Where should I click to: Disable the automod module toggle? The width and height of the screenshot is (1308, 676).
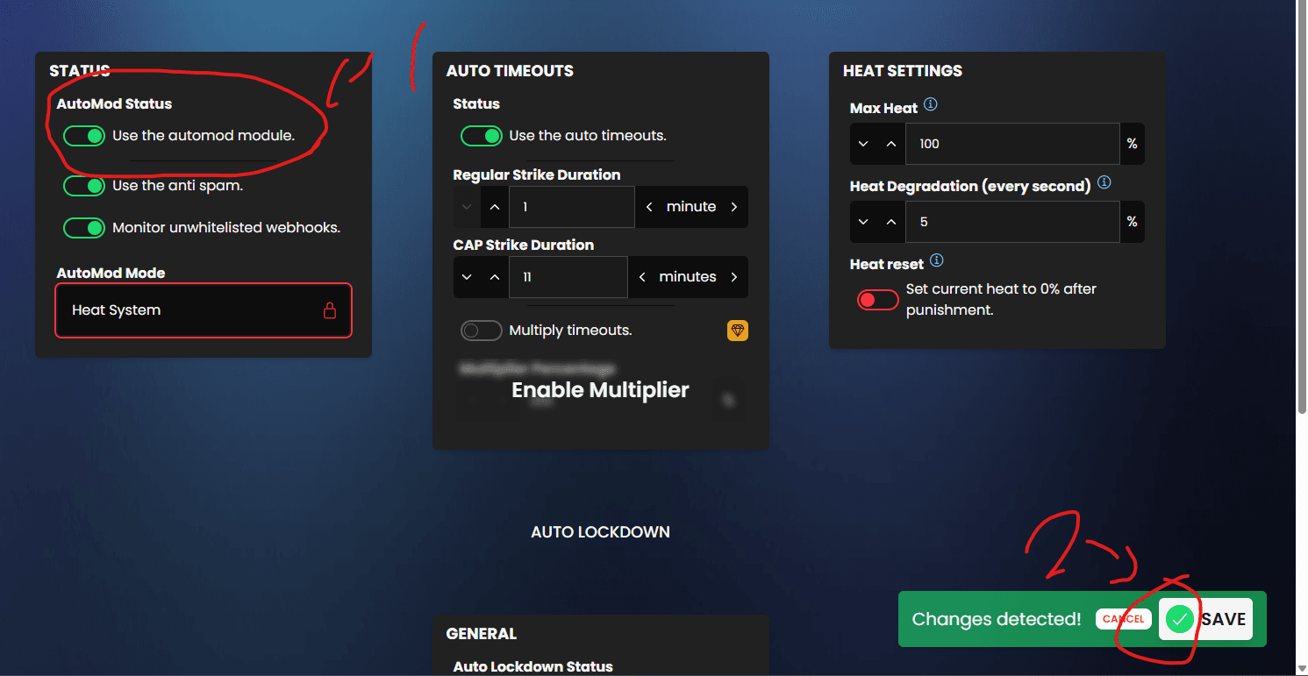click(84, 136)
